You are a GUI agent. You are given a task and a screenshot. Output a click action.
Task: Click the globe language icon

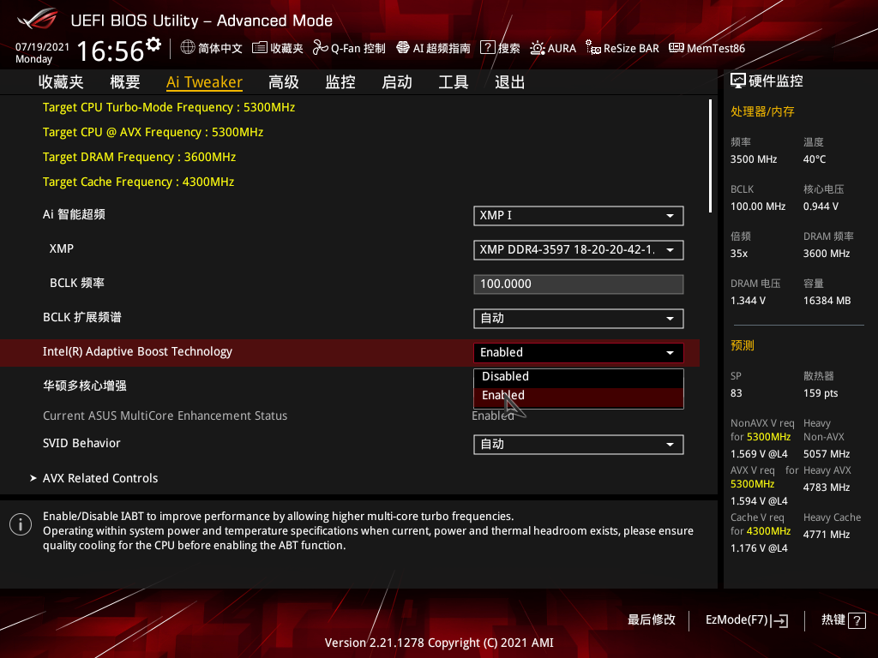pyautogui.click(x=188, y=48)
